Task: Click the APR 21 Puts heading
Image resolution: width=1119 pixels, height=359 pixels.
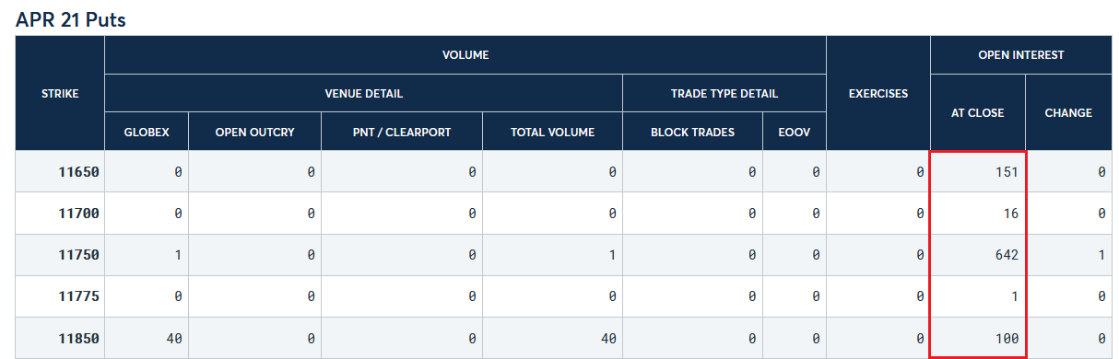Action: click(71, 19)
